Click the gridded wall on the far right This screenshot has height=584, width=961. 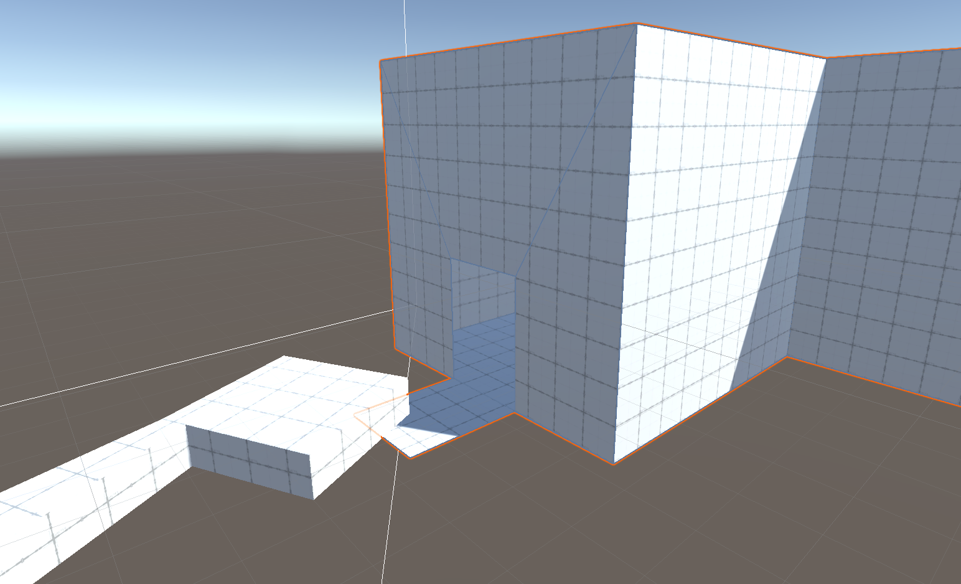tap(884, 218)
